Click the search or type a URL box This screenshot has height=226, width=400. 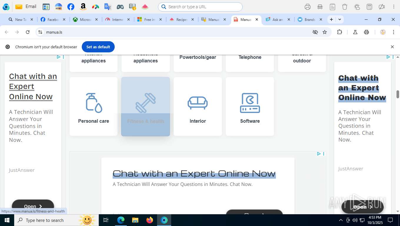200,7
